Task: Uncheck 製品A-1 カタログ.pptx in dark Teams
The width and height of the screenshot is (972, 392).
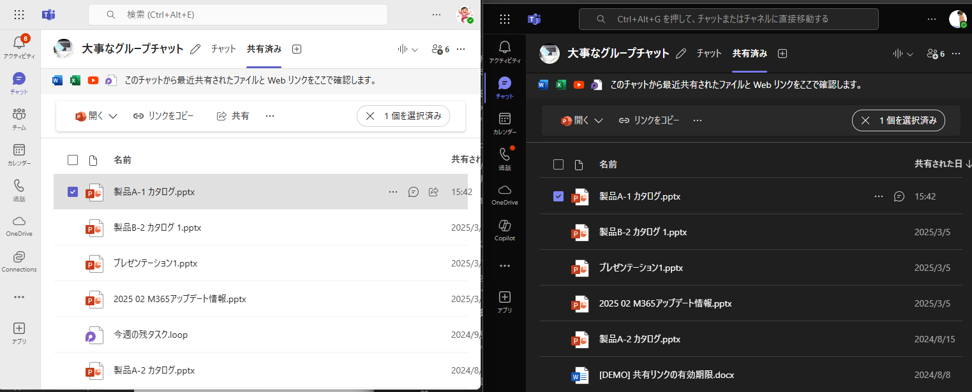Action: tap(558, 196)
